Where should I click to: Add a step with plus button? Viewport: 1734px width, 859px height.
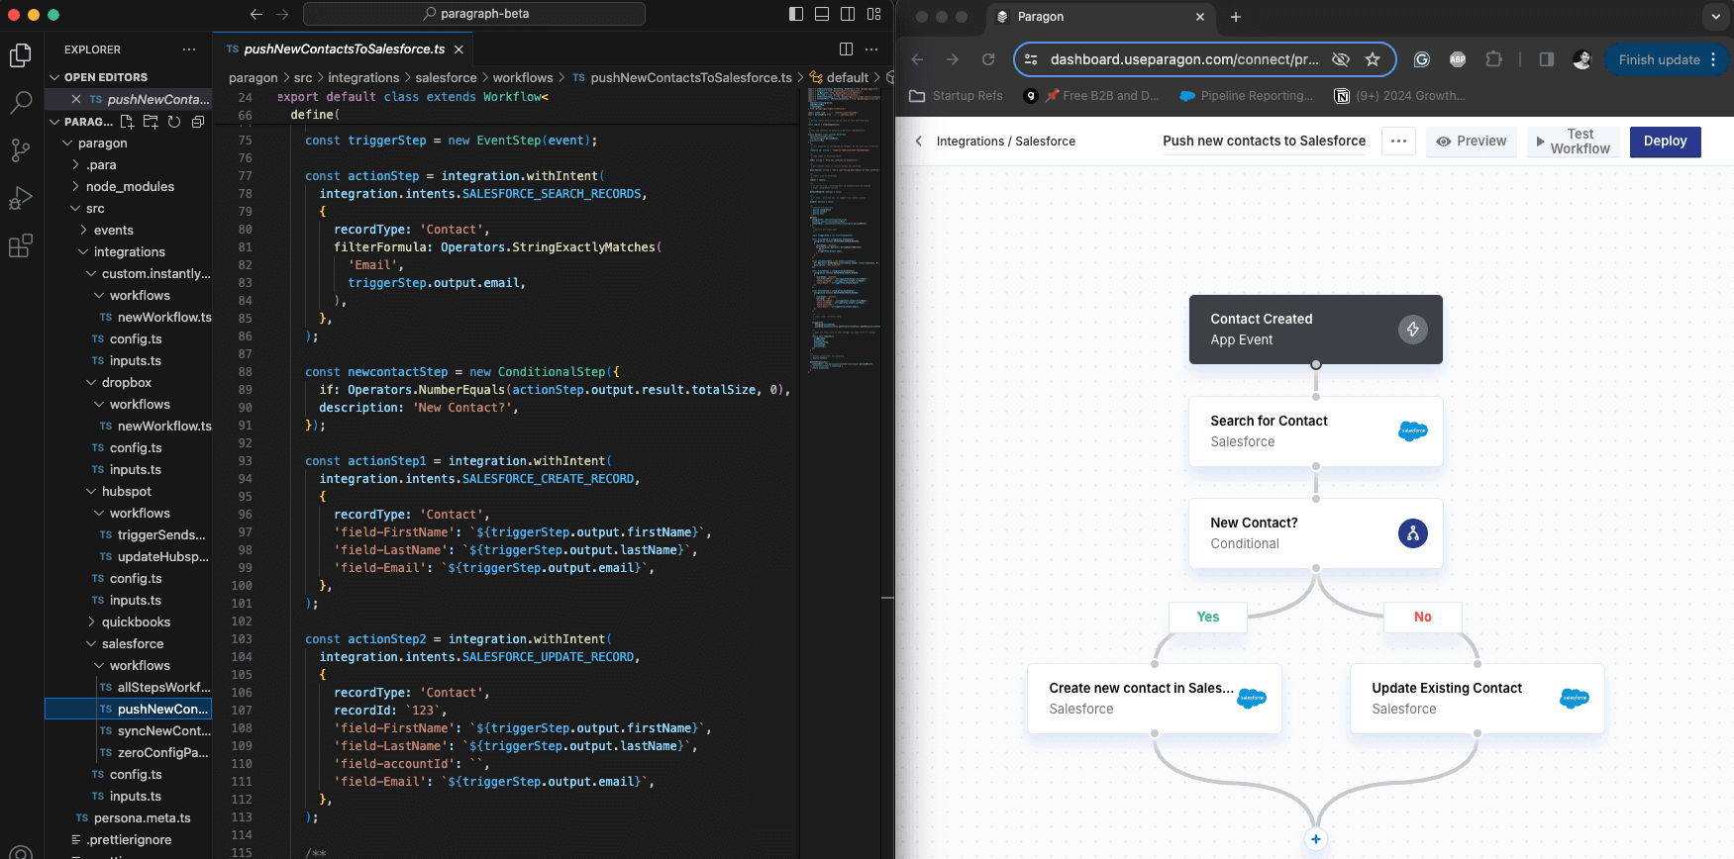[1315, 839]
